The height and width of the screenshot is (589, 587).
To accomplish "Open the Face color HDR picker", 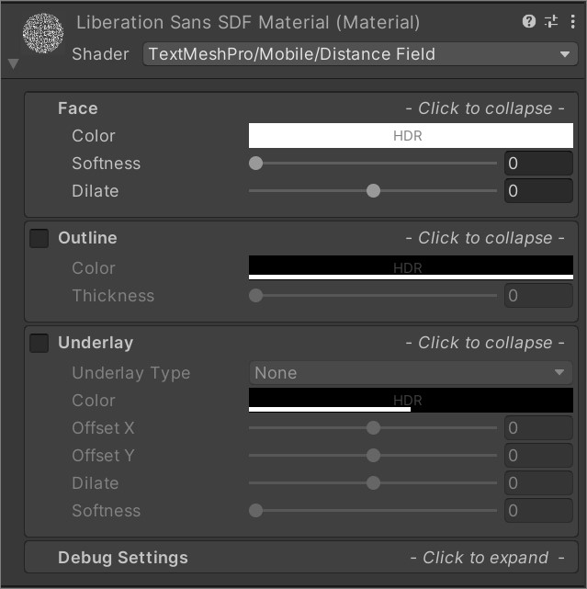I will click(x=411, y=136).
